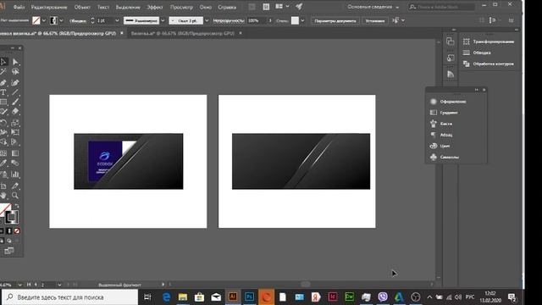
Task: Click the style swatch in control bar
Action: [x=295, y=20]
